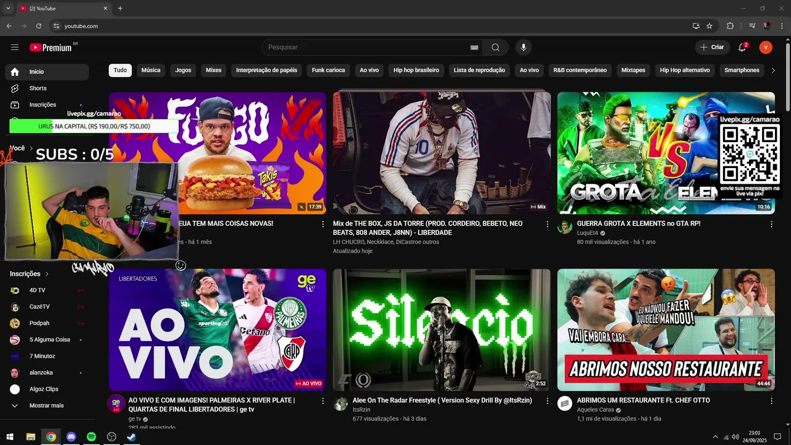Select R&B contemporâneo chip
This screenshot has height=445, width=791.
580,70
